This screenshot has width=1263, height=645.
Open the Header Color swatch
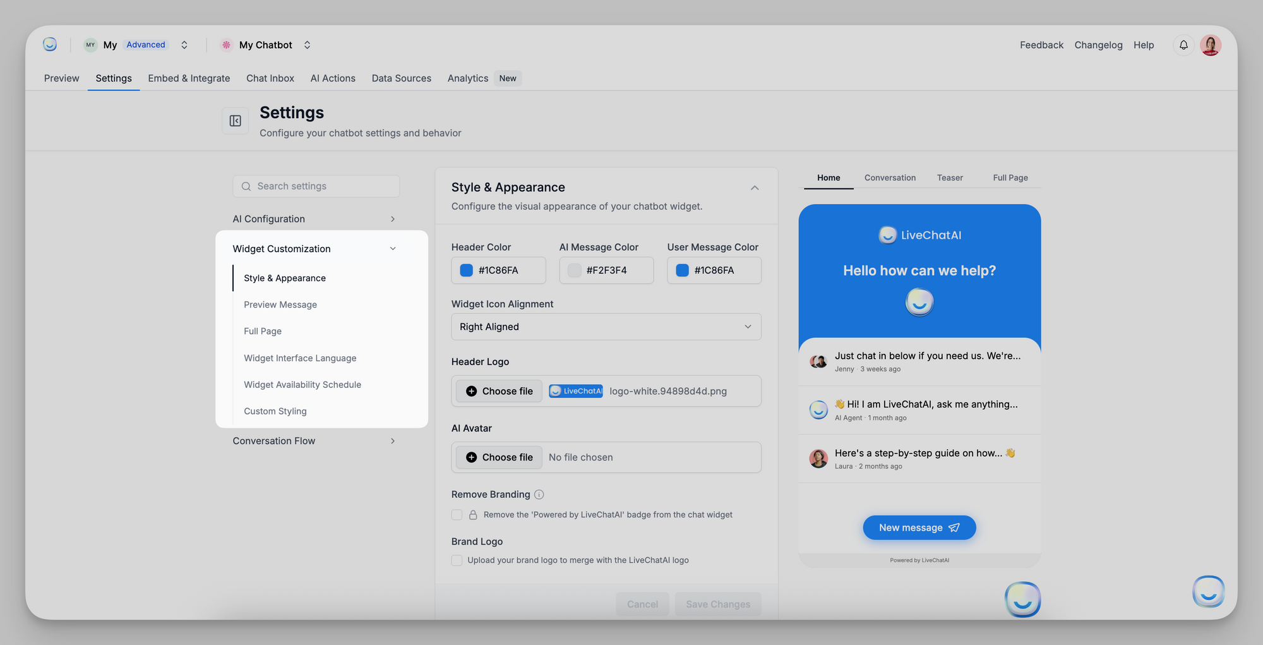[467, 270]
